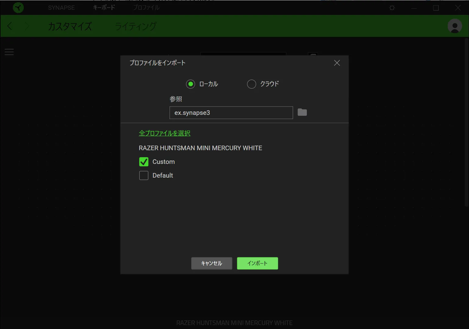The image size is (469, 329).
Task: Click the vertical scrollbar on the right
Action: point(467,122)
